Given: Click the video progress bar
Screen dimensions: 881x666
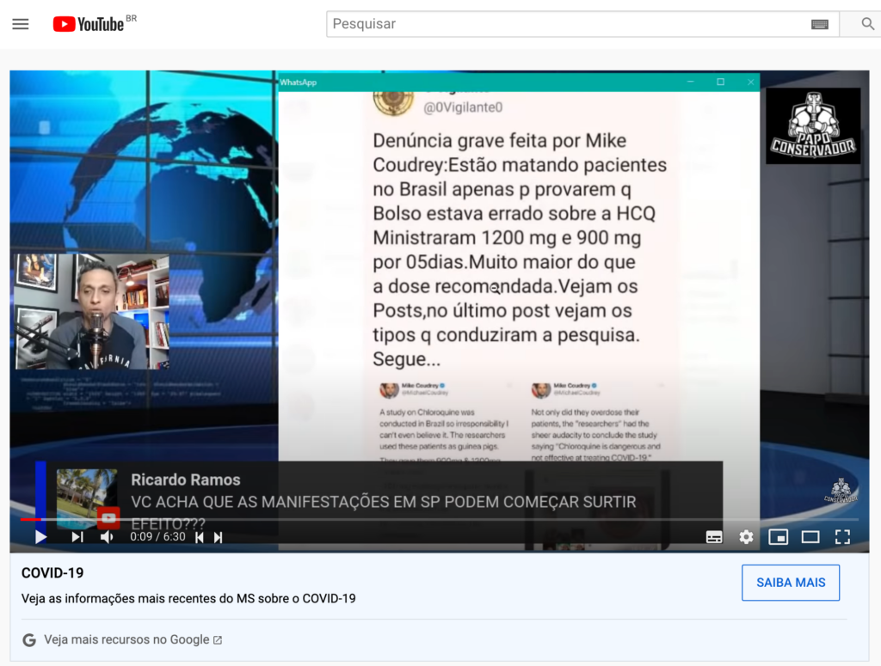Looking at the screenshot, I should click(x=430, y=519).
